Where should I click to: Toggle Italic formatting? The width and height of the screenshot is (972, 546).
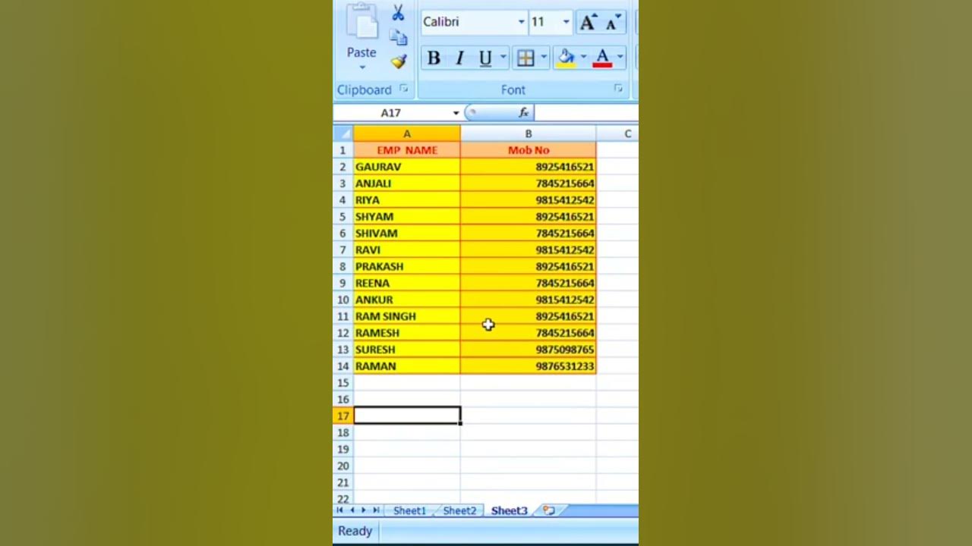pyautogui.click(x=459, y=58)
